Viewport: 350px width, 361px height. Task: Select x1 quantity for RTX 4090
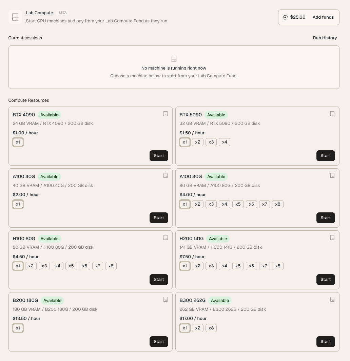(18, 142)
